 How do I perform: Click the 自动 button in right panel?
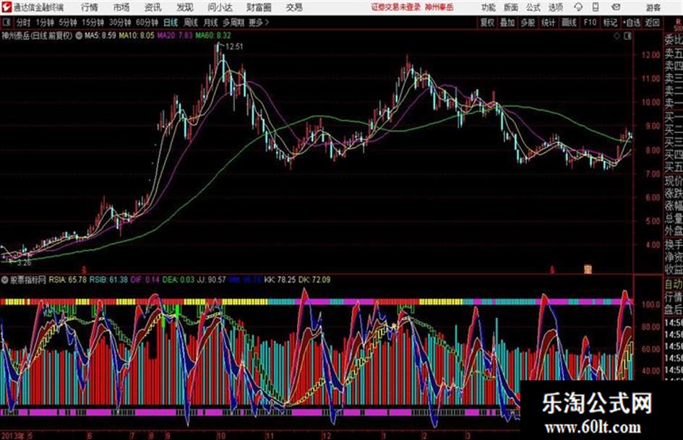tap(674, 285)
